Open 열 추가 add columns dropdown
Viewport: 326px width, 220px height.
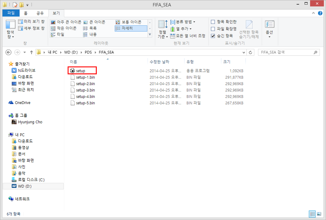pos(181,29)
